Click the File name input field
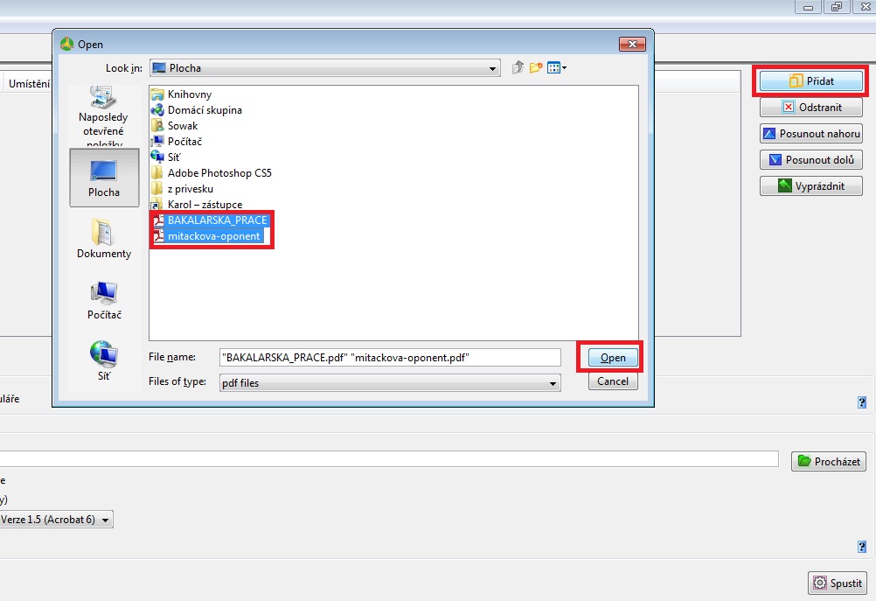This screenshot has height=601, width=876. pos(390,357)
